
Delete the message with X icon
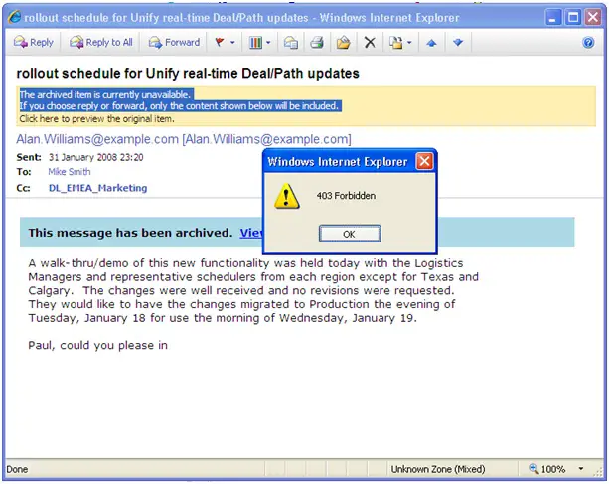[370, 42]
